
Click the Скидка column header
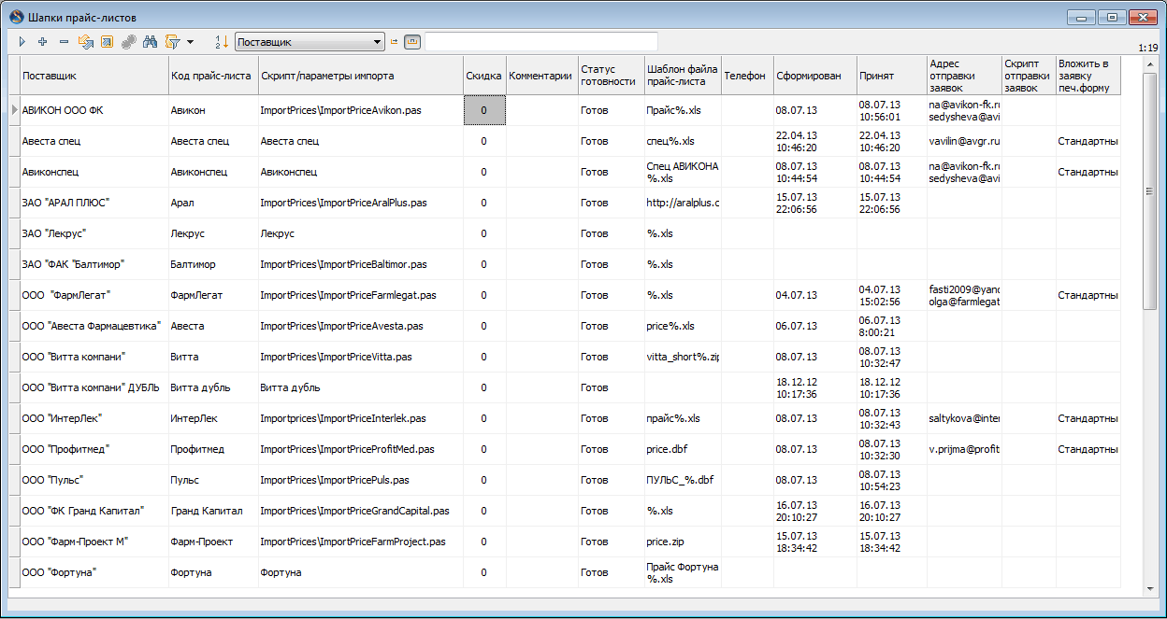pyautogui.click(x=484, y=76)
